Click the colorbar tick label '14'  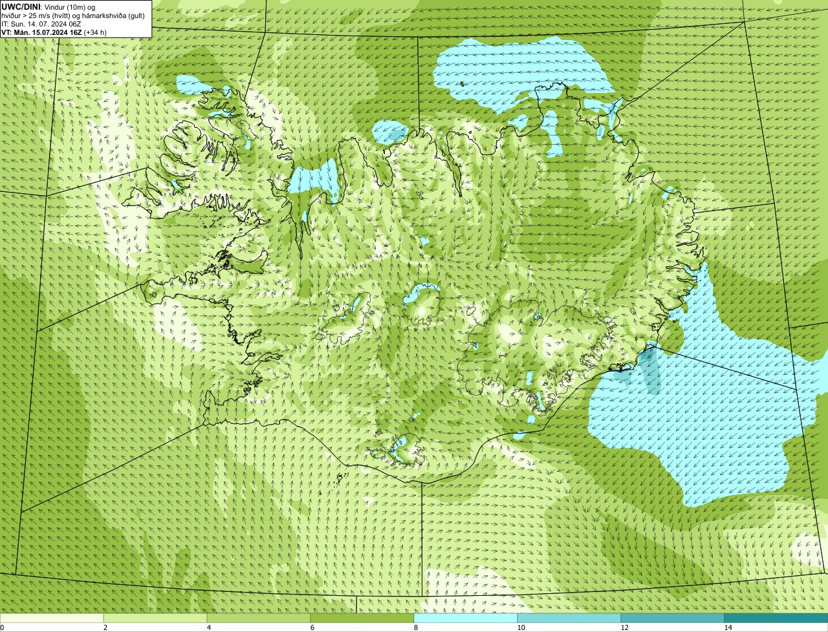pos(728,627)
